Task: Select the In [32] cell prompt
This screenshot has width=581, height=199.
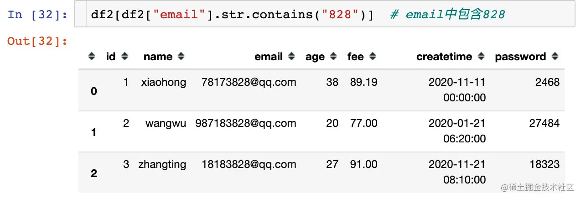Action: pos(37,15)
